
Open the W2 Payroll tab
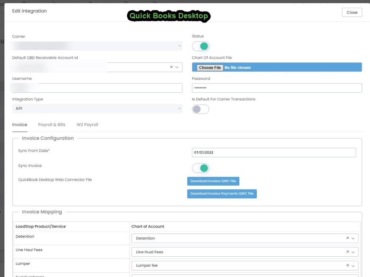tap(87, 124)
